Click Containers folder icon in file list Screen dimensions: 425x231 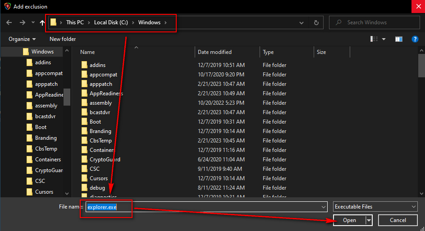click(x=85, y=150)
